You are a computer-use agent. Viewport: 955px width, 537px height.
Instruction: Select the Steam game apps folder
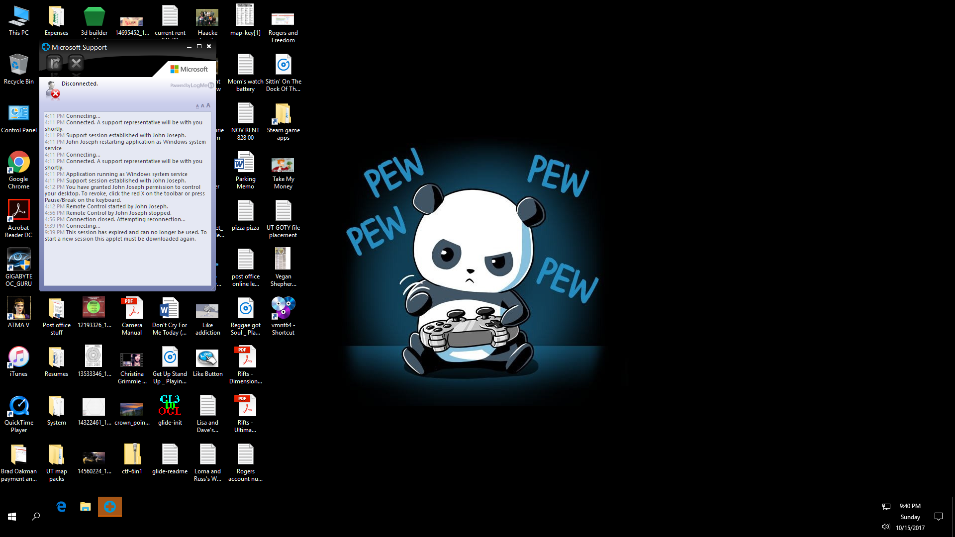click(283, 121)
